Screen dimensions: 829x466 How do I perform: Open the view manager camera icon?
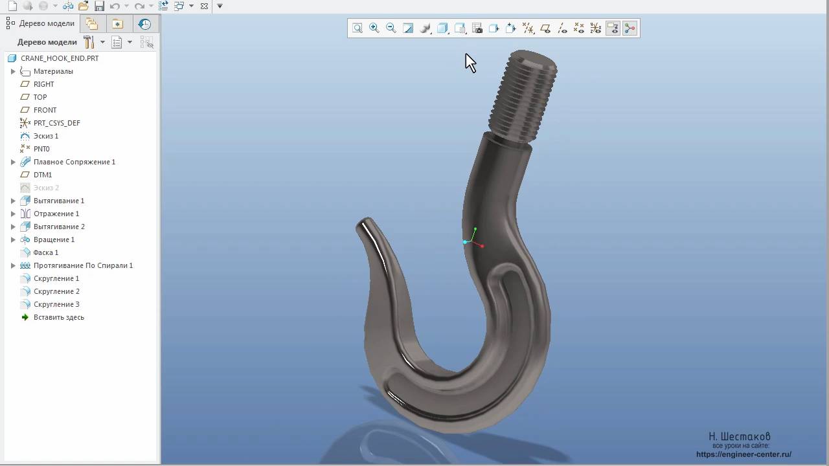point(477,28)
